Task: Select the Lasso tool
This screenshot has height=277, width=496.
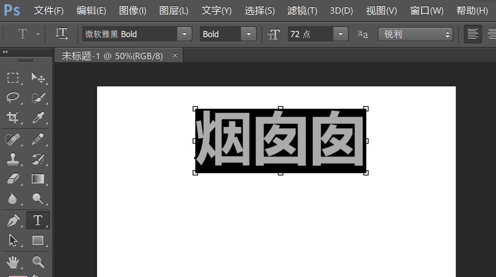Action: (x=13, y=97)
